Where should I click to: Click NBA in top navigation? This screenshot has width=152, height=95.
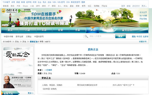(54, 2)
